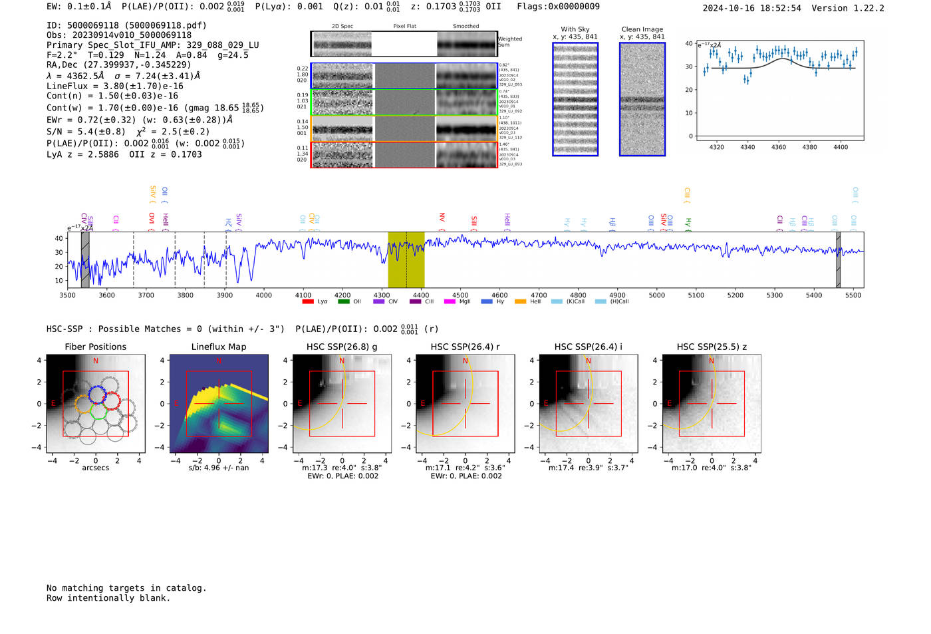Viewport: 931px width, 634px height.
Task: Open the HSC SSP(26.4) r cutout
Action: click(x=465, y=403)
